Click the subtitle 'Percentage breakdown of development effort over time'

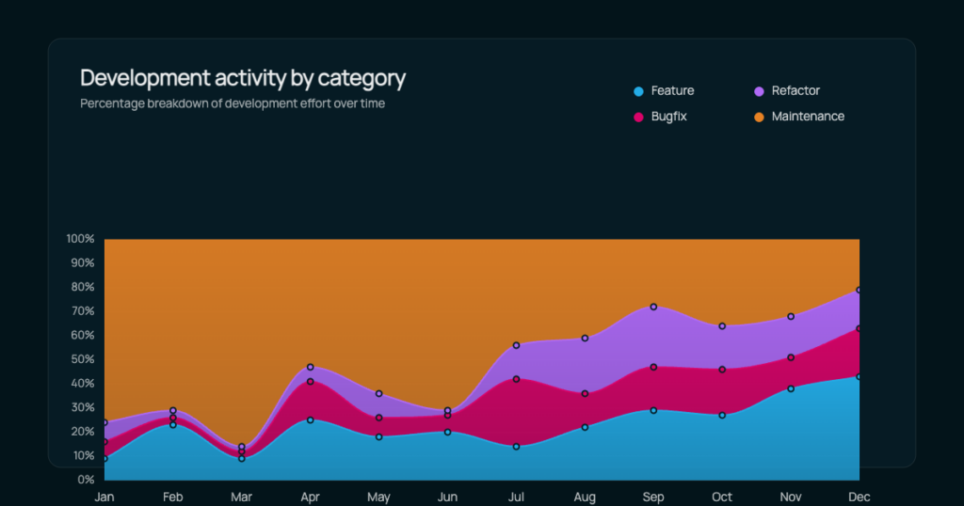pyautogui.click(x=233, y=103)
